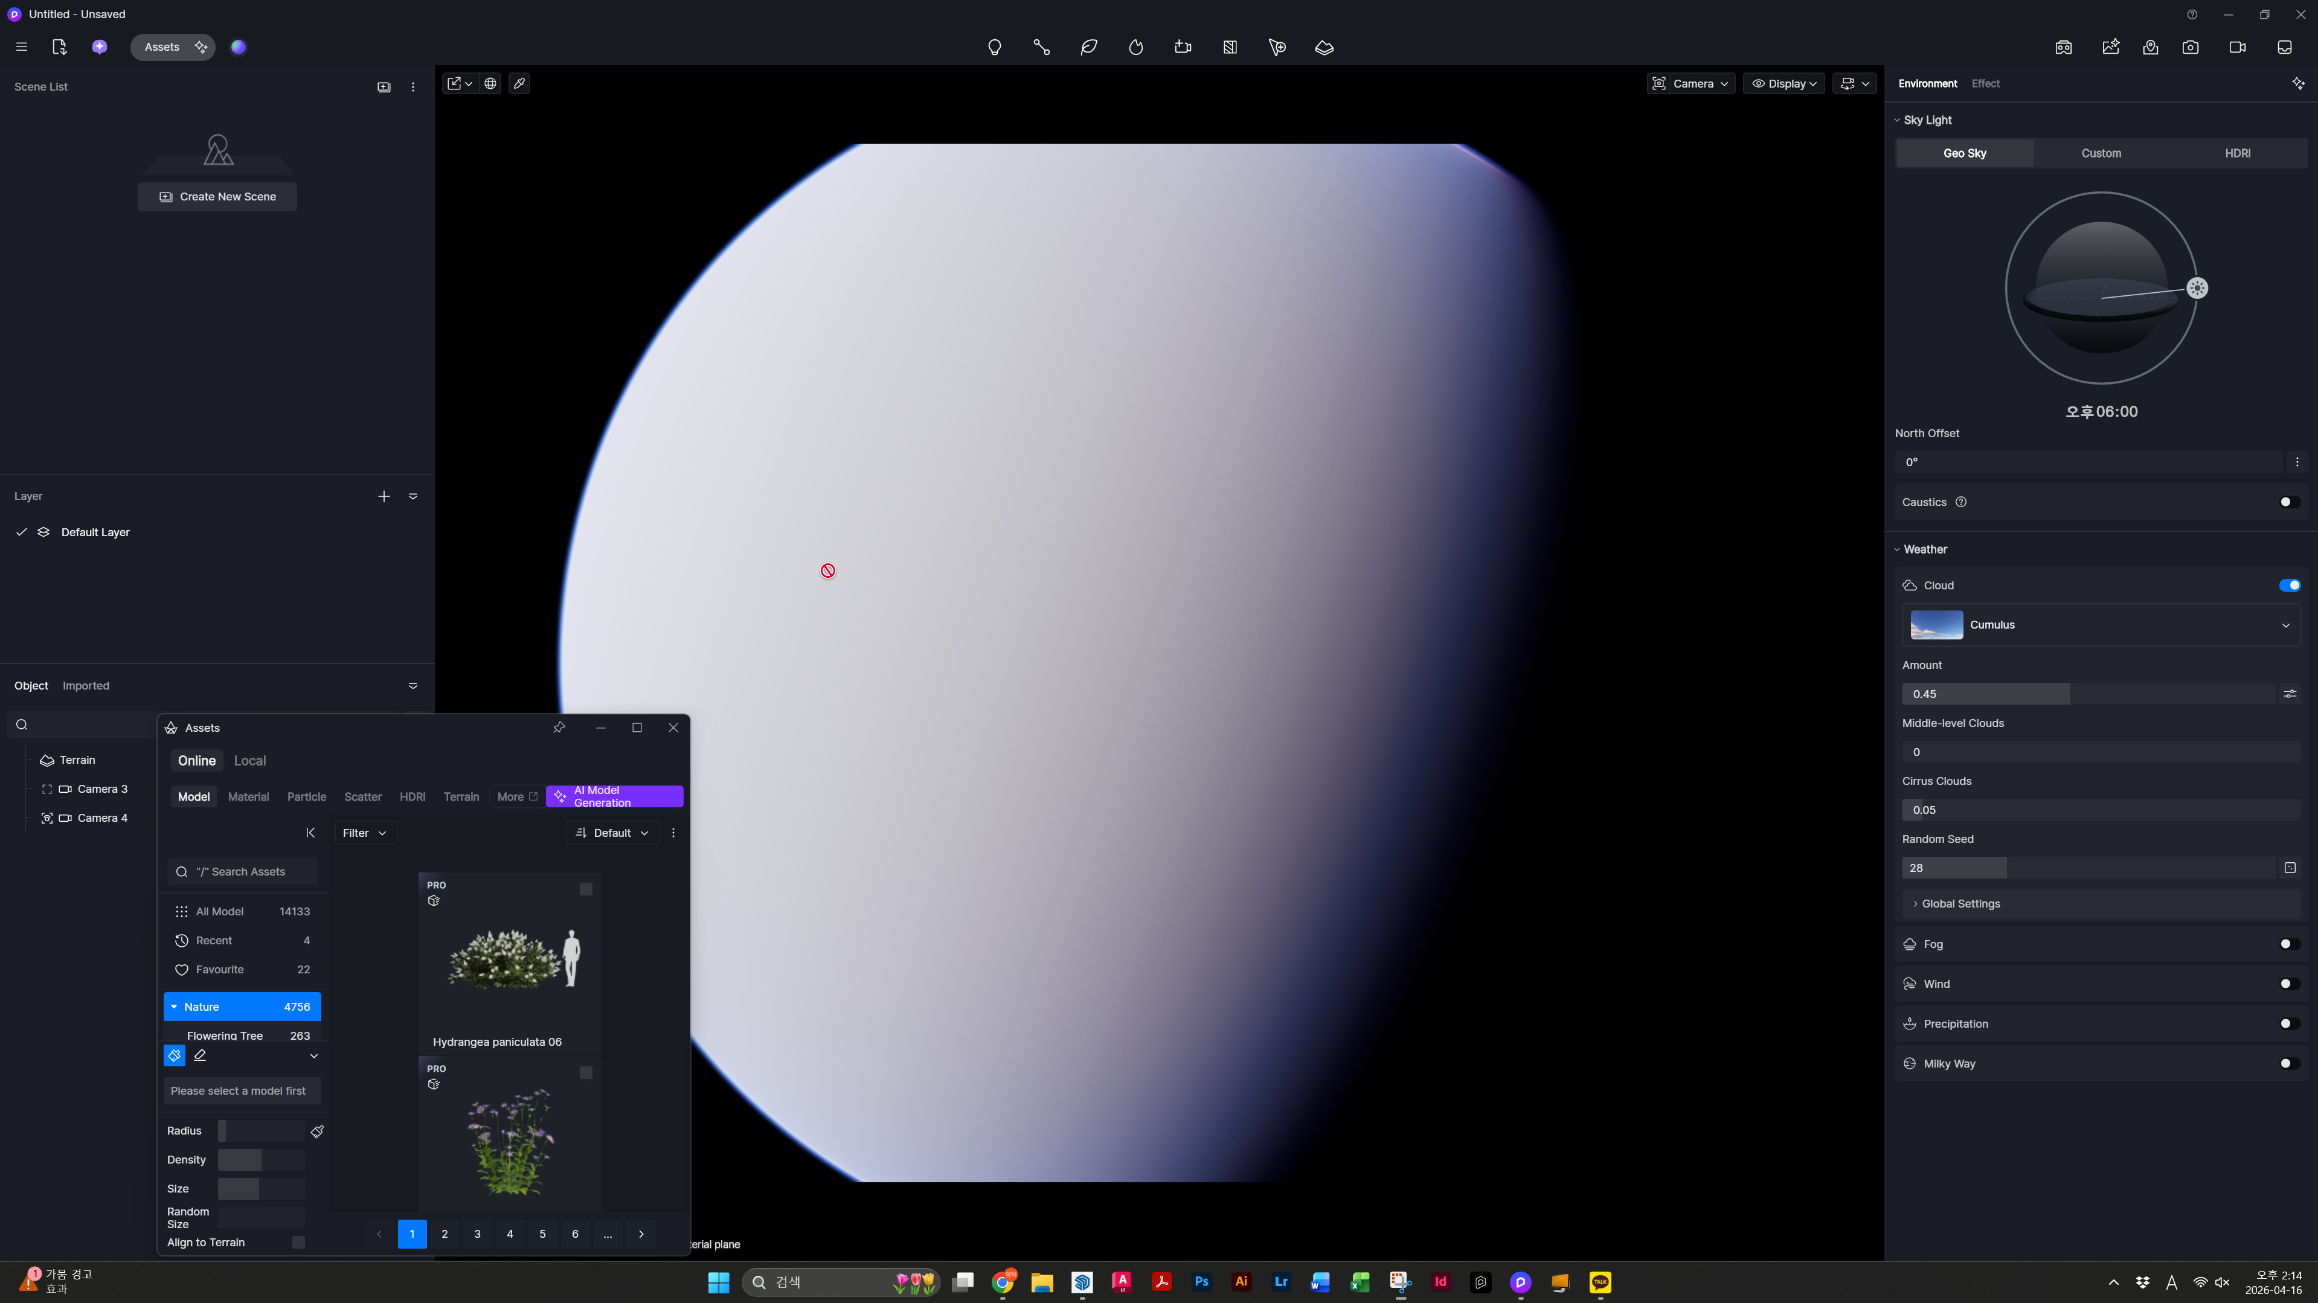2318x1303 pixels.
Task: Click the light bulb tool icon
Action: click(994, 48)
